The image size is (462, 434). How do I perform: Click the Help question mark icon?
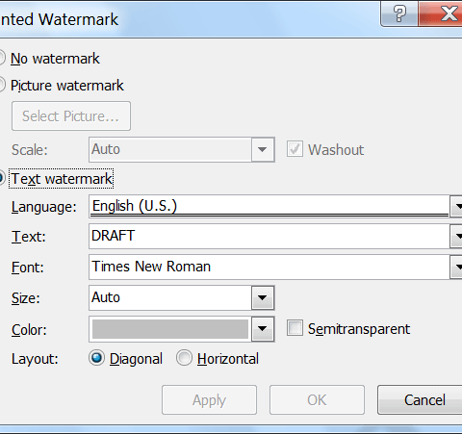399,13
